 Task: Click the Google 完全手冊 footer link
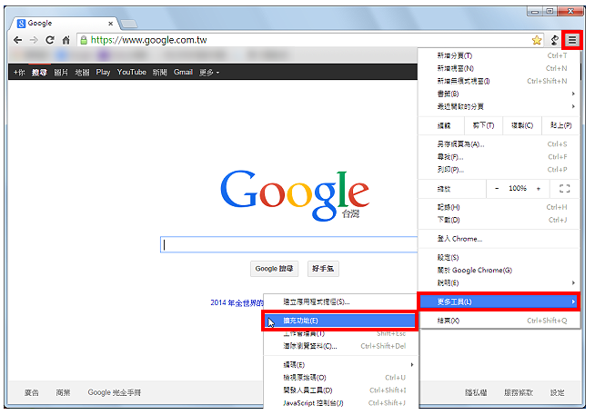[115, 392]
